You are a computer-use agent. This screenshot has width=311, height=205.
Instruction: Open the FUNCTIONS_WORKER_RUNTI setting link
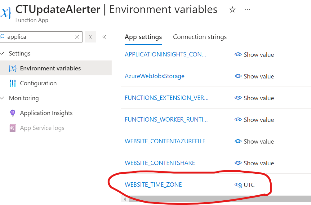coord(166,120)
